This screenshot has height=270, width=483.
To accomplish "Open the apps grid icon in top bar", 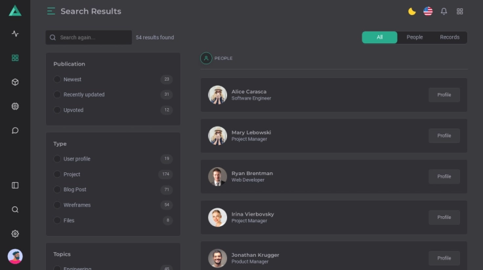I will click(459, 11).
